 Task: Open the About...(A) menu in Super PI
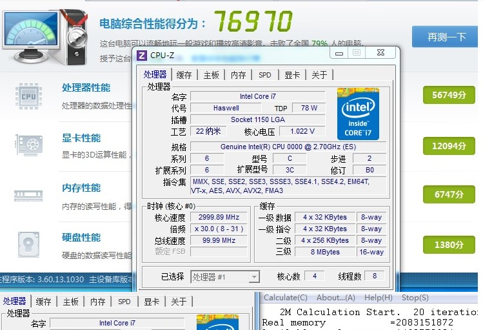point(336,298)
